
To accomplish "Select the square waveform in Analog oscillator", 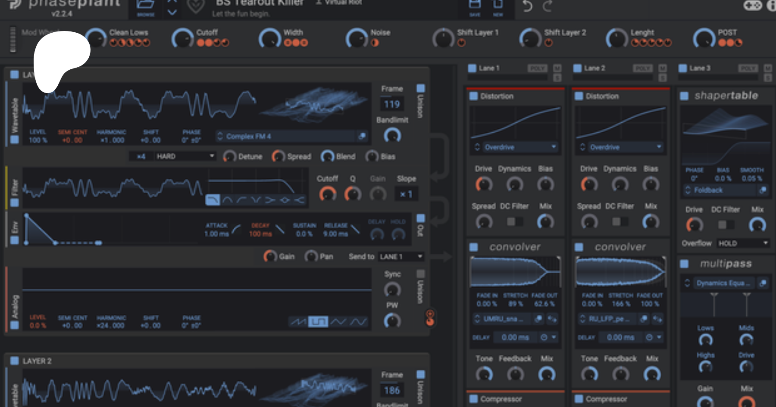I will [x=318, y=322].
